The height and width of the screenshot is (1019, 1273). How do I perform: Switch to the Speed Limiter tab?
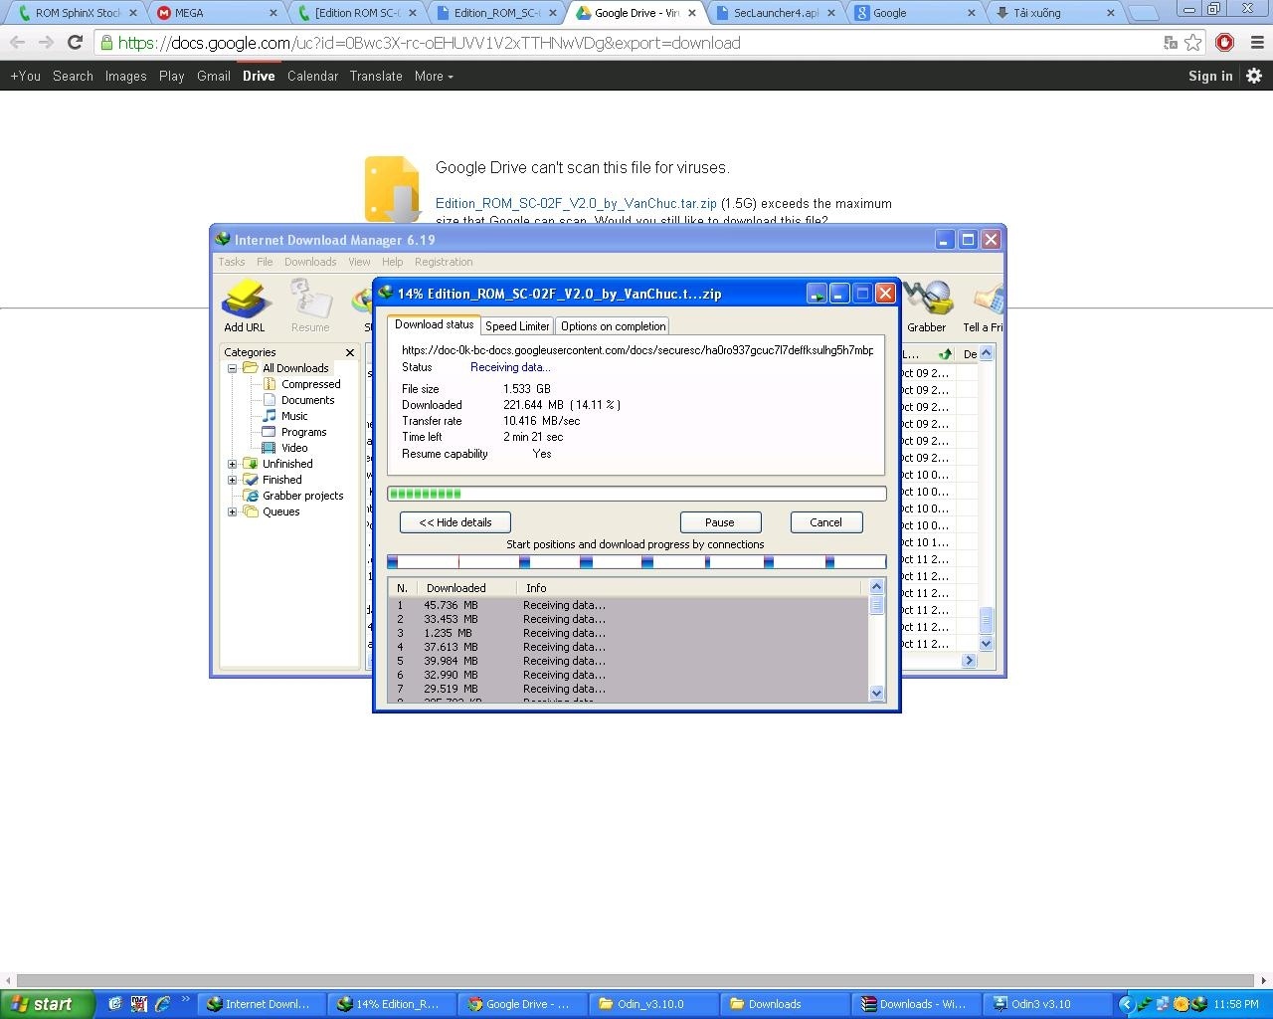point(517,326)
